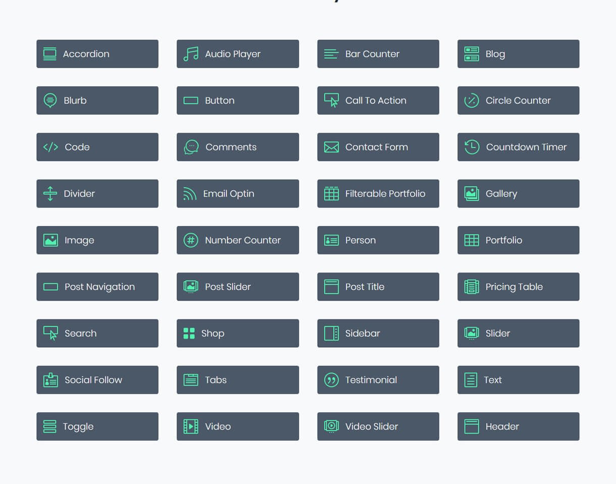Image resolution: width=616 pixels, height=484 pixels.
Task: Click the Circle Counter label text
Action: point(518,100)
